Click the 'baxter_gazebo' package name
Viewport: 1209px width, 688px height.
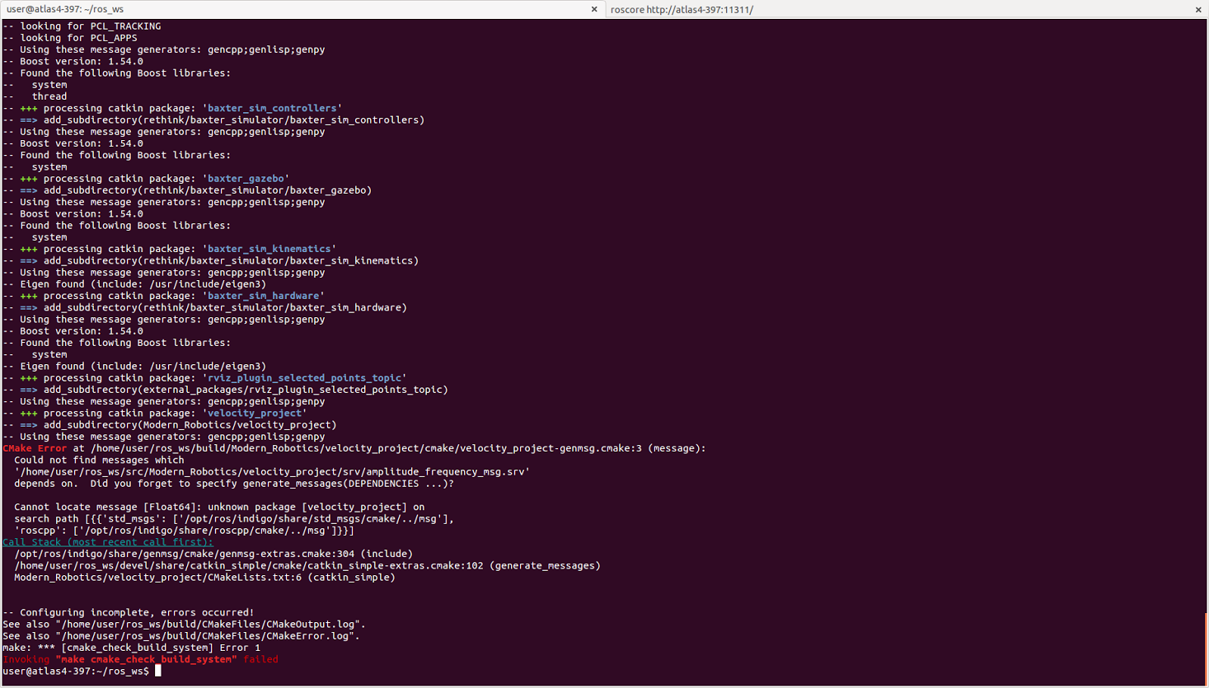coord(246,178)
